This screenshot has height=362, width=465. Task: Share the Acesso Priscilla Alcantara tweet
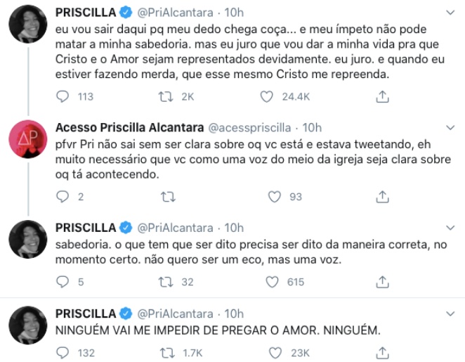pyautogui.click(x=383, y=197)
